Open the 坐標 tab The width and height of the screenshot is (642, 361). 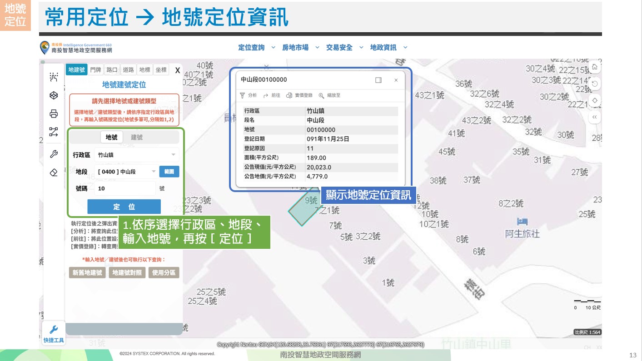161,69
